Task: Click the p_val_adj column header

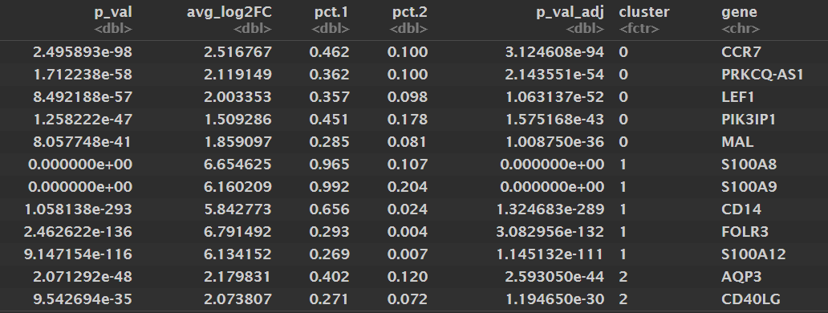Action: (570, 13)
